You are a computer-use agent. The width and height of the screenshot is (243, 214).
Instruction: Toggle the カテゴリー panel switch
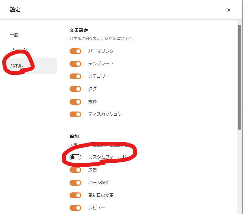(x=75, y=76)
